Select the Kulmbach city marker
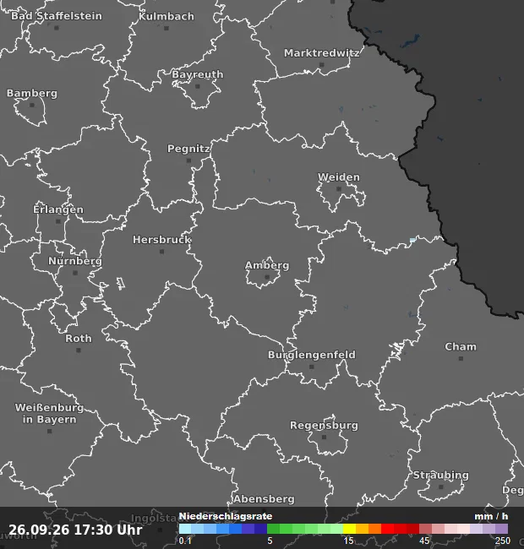Screen dimensions: 524x549 166,28
